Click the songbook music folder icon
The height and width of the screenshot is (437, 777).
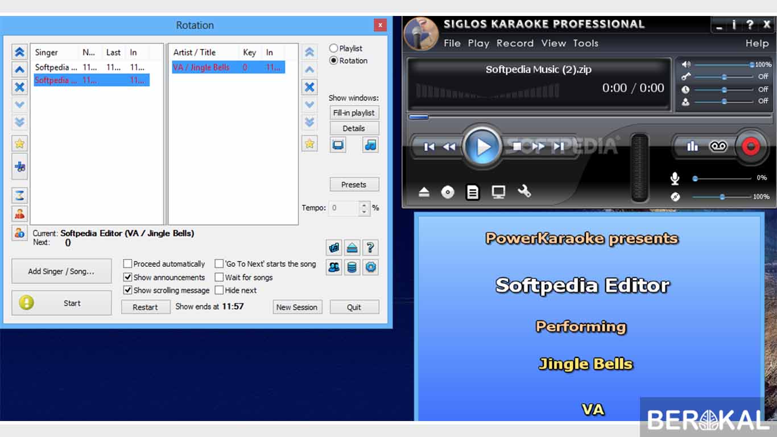point(334,248)
